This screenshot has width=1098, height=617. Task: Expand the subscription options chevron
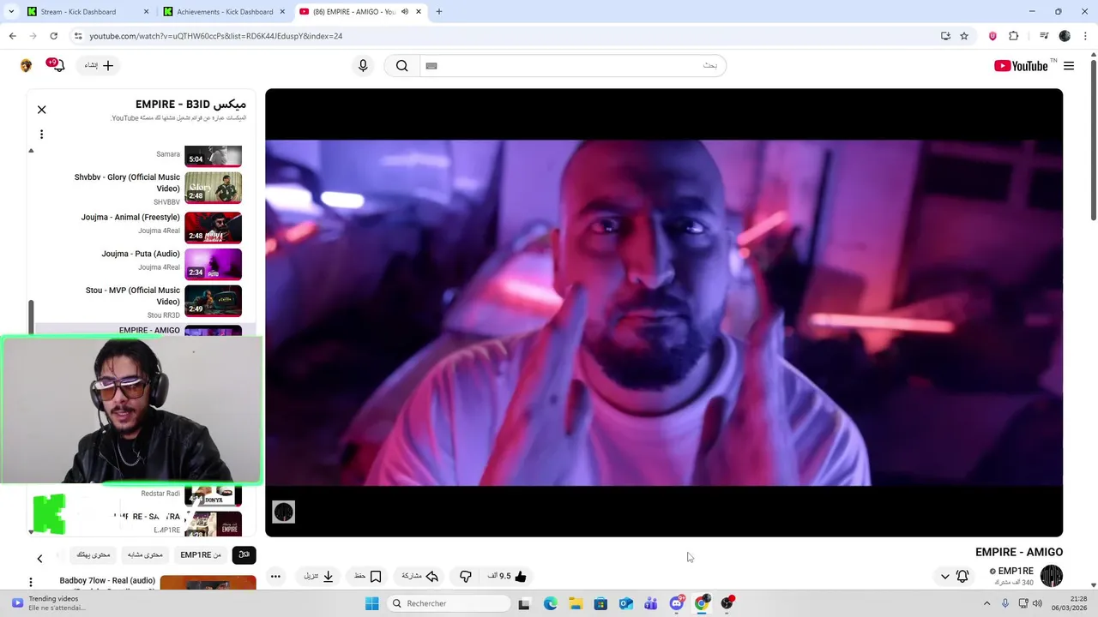coord(945,577)
